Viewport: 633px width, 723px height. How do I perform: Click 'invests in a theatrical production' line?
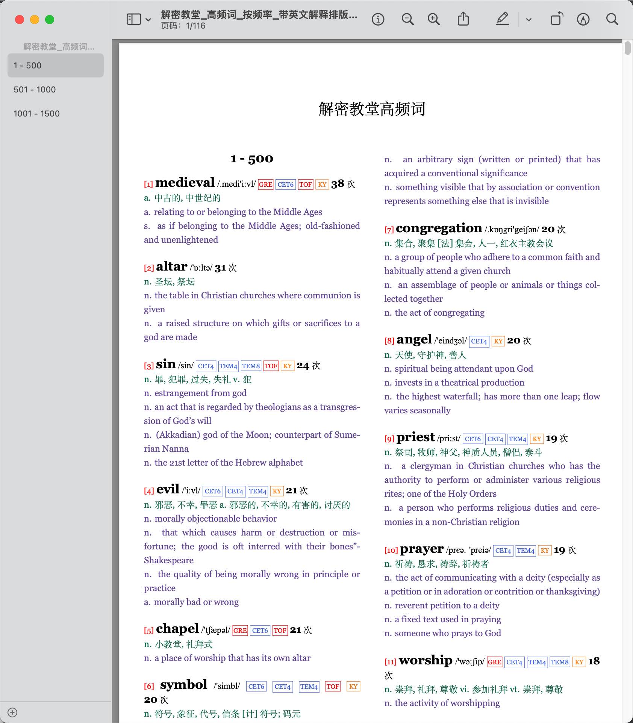pyautogui.click(x=459, y=383)
